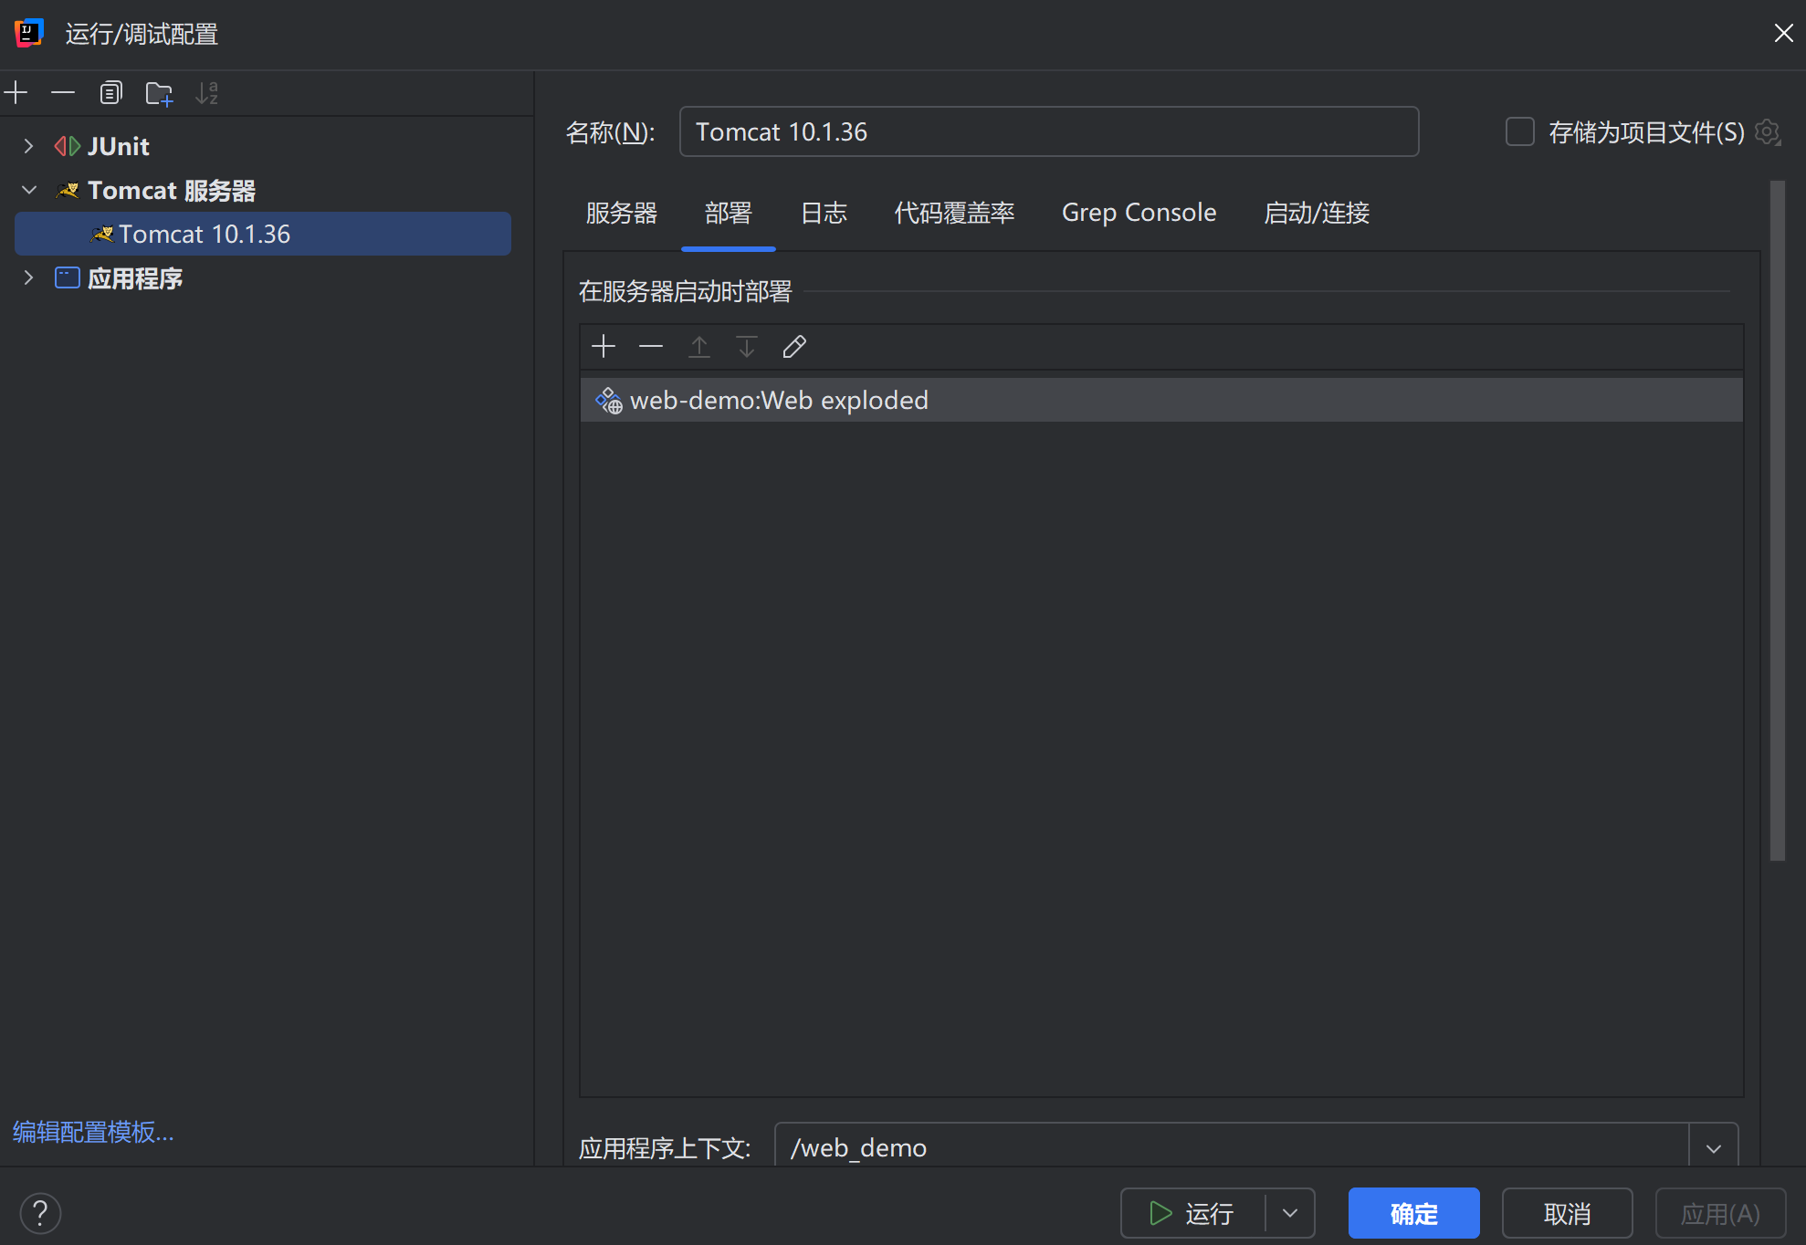Switch to the 服务器 tab
The width and height of the screenshot is (1806, 1245).
pos(622,213)
